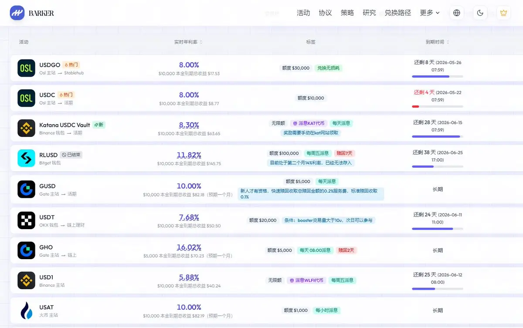Open the 研究 nav menu
This screenshot has width=523, height=328.
(369, 13)
